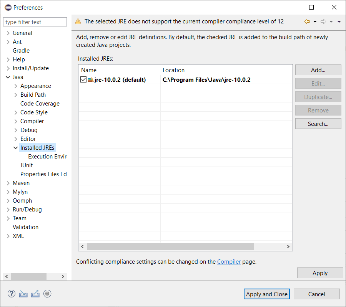Screen dimensions: 346x307
Task: Click the oomph preference recorder icon
Action: tap(47, 294)
